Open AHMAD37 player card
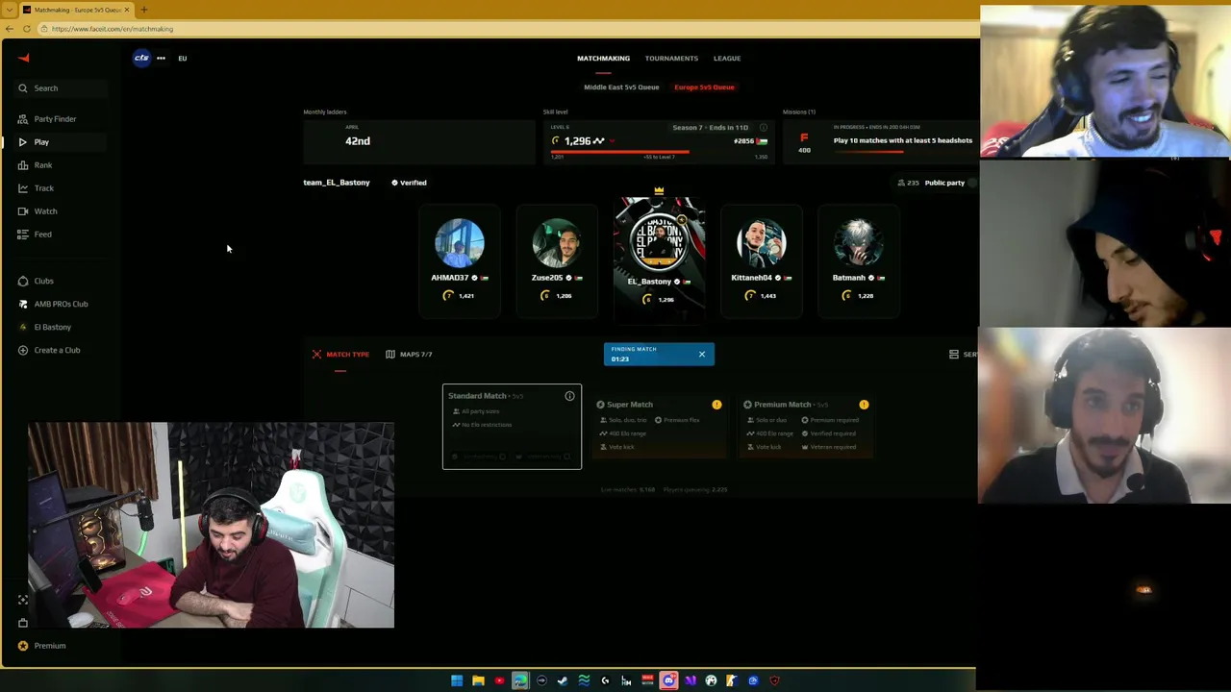Screen dimensions: 1231x692 (459, 260)
